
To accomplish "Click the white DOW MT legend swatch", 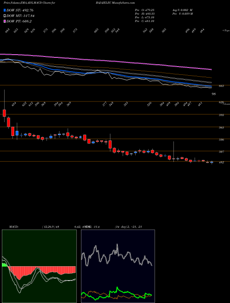I will coord(5,16).
